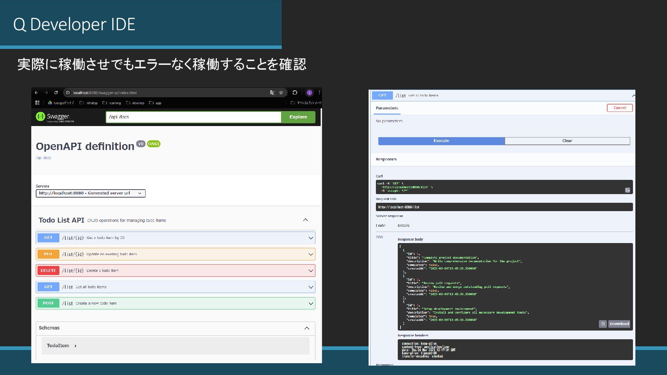This screenshot has height=375, width=667.
Task: Click the browser reload icon
Action: (56, 93)
